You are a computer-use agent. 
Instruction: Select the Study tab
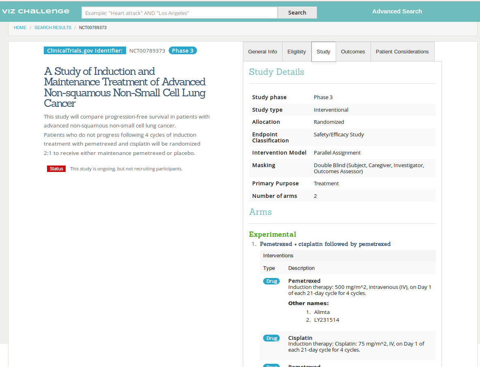point(324,52)
